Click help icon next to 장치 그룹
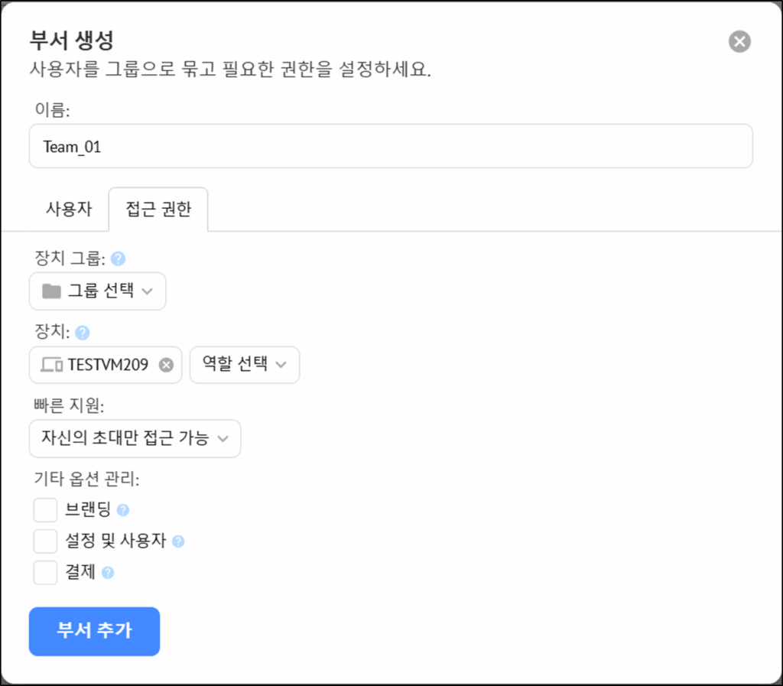Image resolution: width=783 pixels, height=686 pixels. point(118,258)
